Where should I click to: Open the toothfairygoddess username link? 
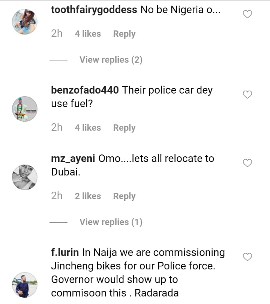pyautogui.click(x=94, y=10)
